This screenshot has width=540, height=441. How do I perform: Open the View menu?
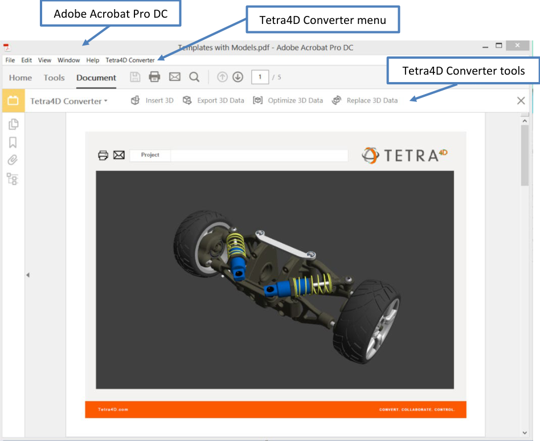(44, 60)
